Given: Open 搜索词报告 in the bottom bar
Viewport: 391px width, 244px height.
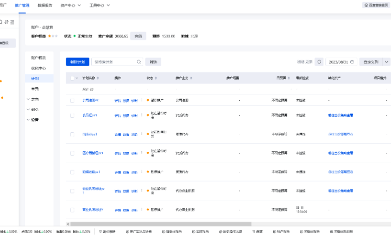Looking at the screenshot, I should (x=172, y=232).
